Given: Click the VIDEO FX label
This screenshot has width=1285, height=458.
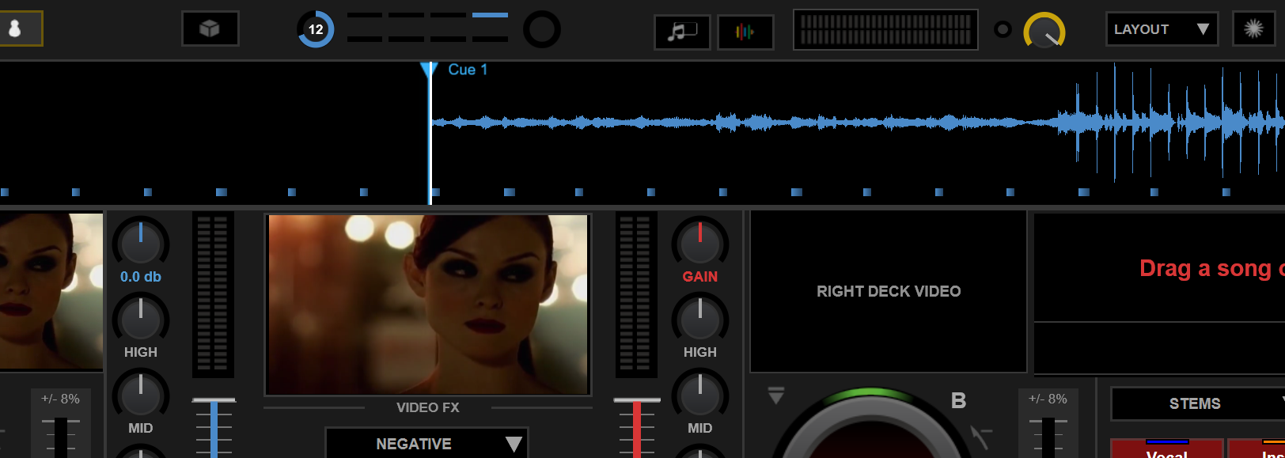Looking at the screenshot, I should [x=428, y=407].
